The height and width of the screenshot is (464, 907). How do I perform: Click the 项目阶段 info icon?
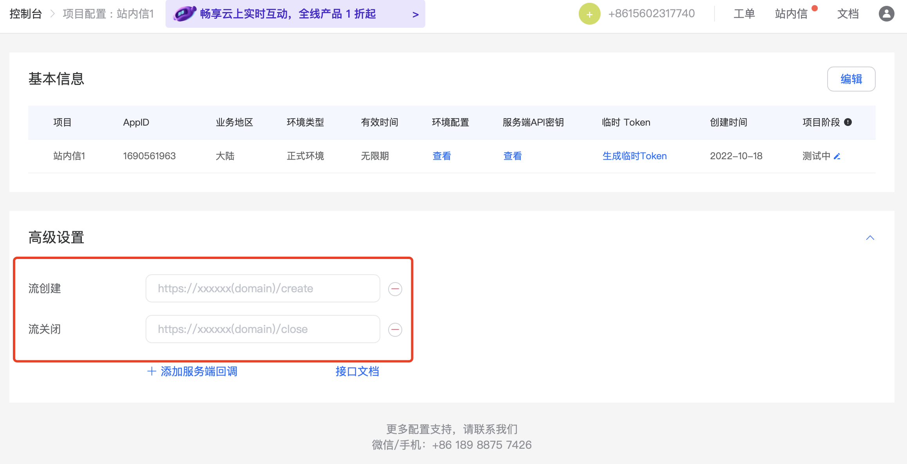point(848,122)
